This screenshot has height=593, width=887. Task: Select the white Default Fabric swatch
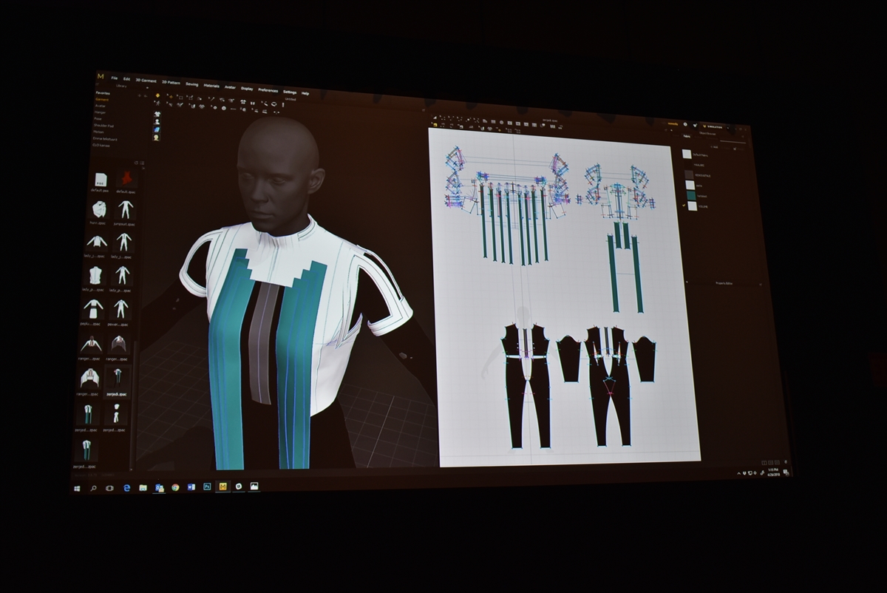[x=687, y=154]
